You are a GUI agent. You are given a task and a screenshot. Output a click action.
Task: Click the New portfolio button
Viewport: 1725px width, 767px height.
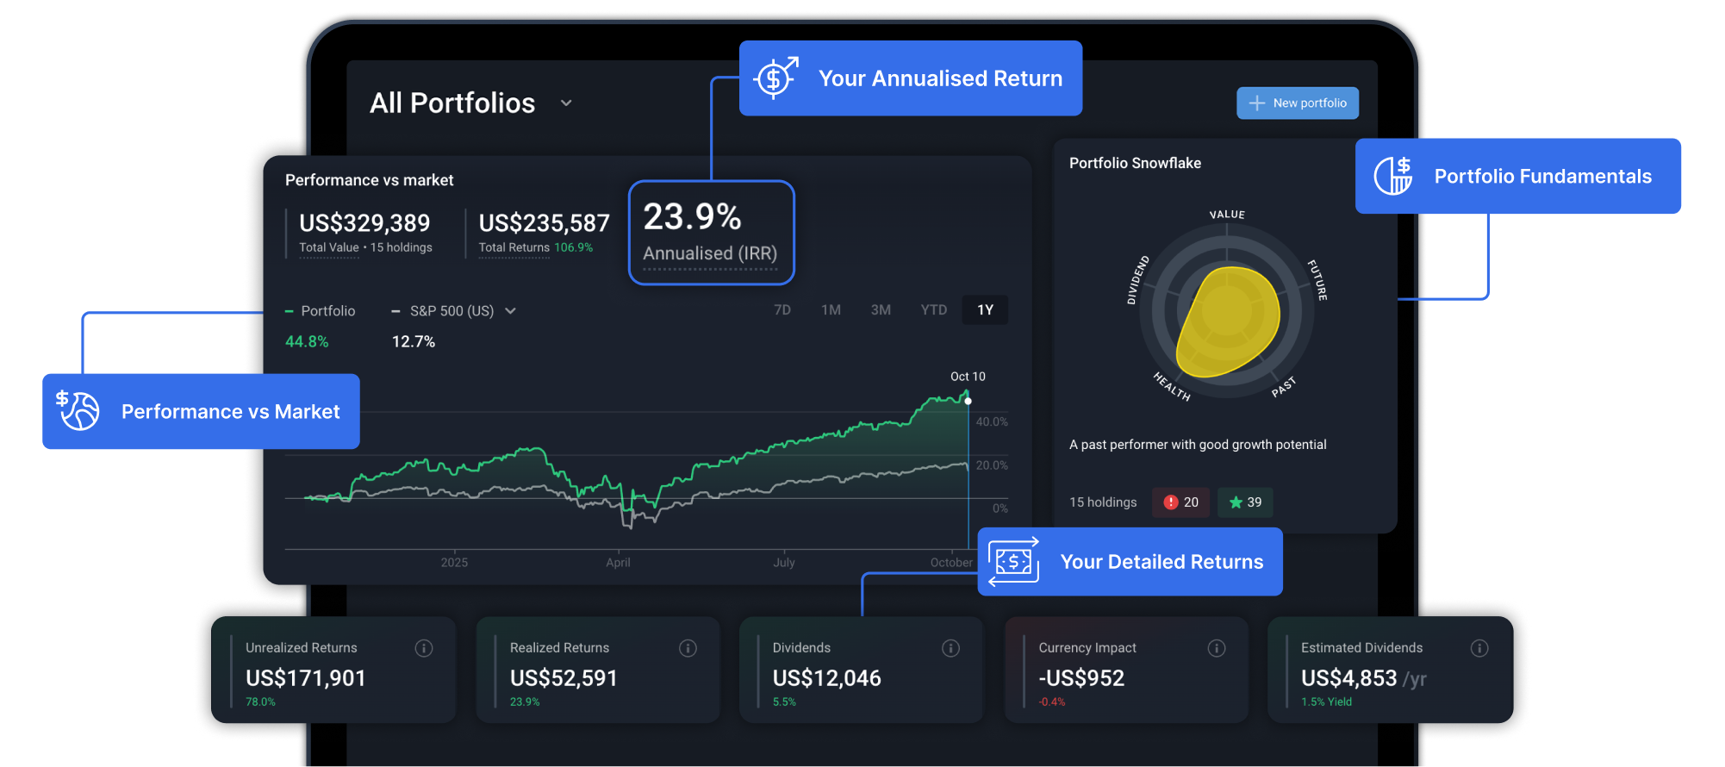pos(1298,103)
